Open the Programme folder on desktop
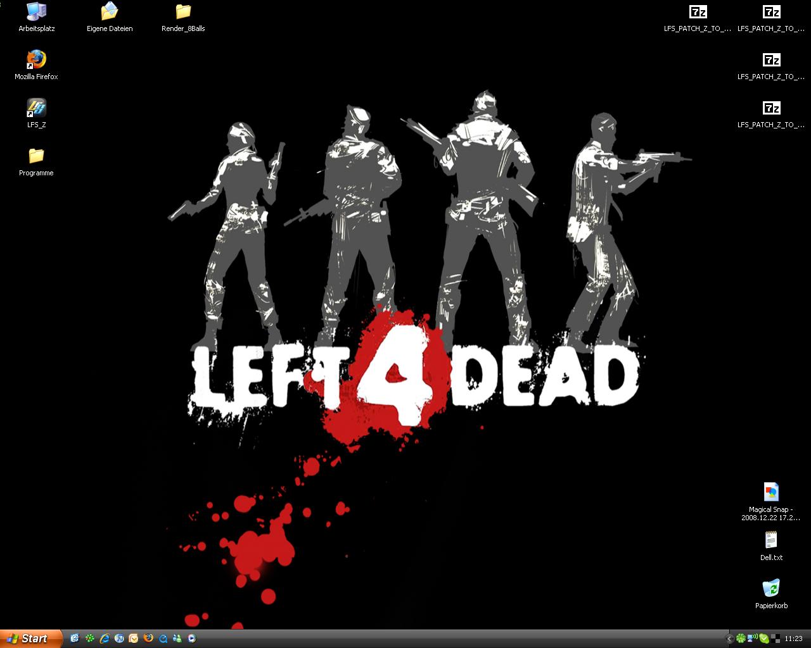Screen dimensions: 811x648 (36, 161)
